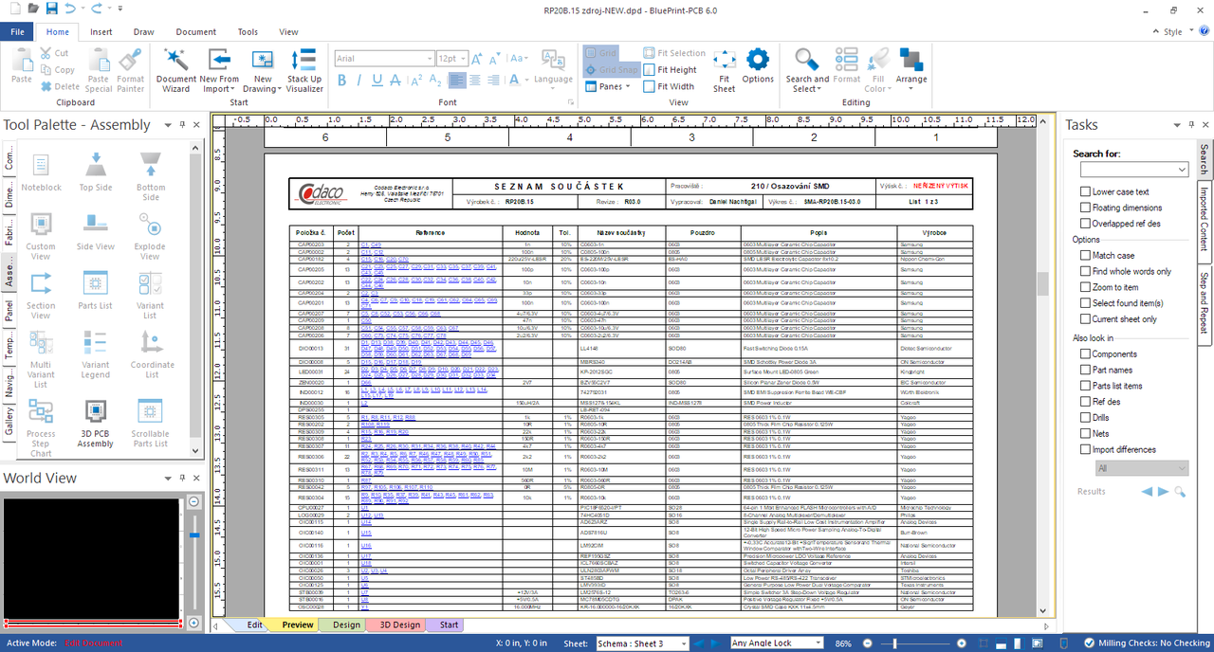Select the Section View tool
Viewport: 1214px width, 652px height.
(41, 295)
